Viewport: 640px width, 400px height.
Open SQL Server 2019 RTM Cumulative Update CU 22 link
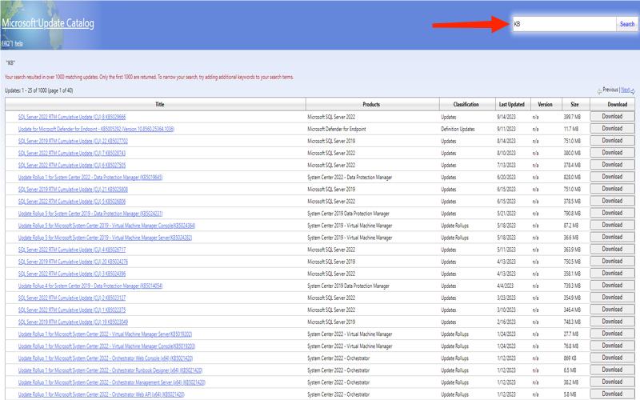[x=73, y=142]
